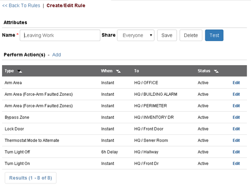Image resolution: width=251 pixels, height=187 pixels.
Task: Select 'HQ / OFFICE' destination cell
Action: pos(146,83)
